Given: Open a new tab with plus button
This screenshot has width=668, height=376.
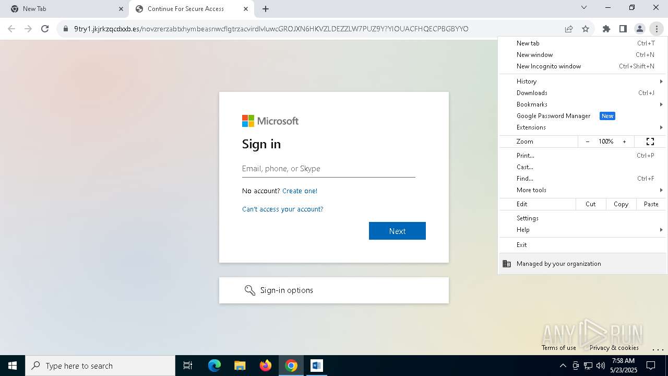Looking at the screenshot, I should tap(266, 9).
